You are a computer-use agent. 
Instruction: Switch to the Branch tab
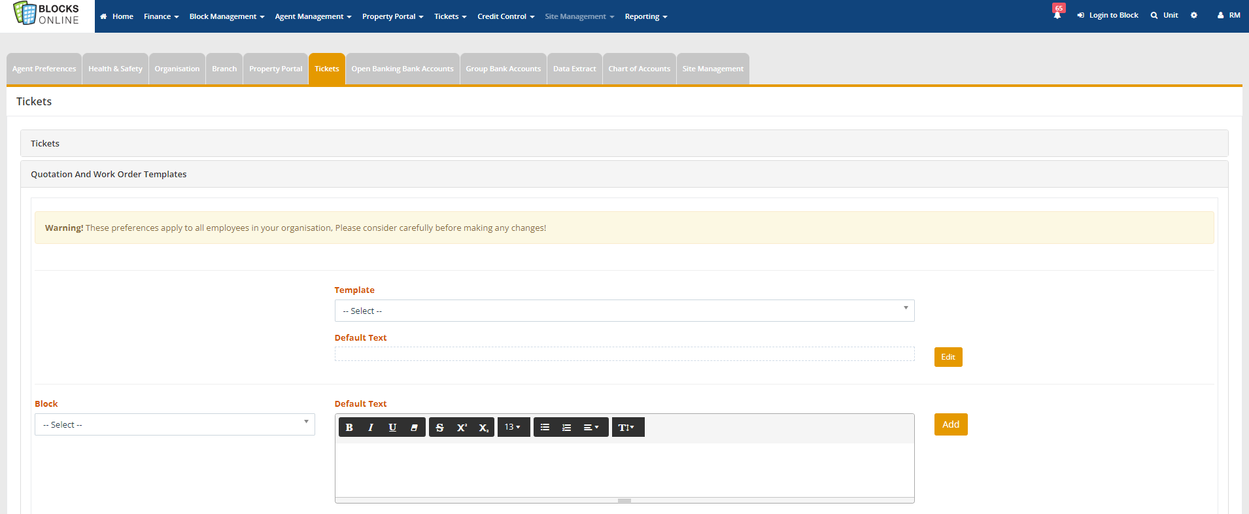pos(224,69)
